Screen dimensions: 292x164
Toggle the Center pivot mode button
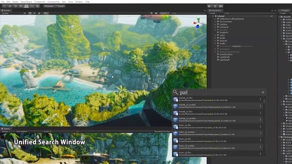tap(49, 6)
